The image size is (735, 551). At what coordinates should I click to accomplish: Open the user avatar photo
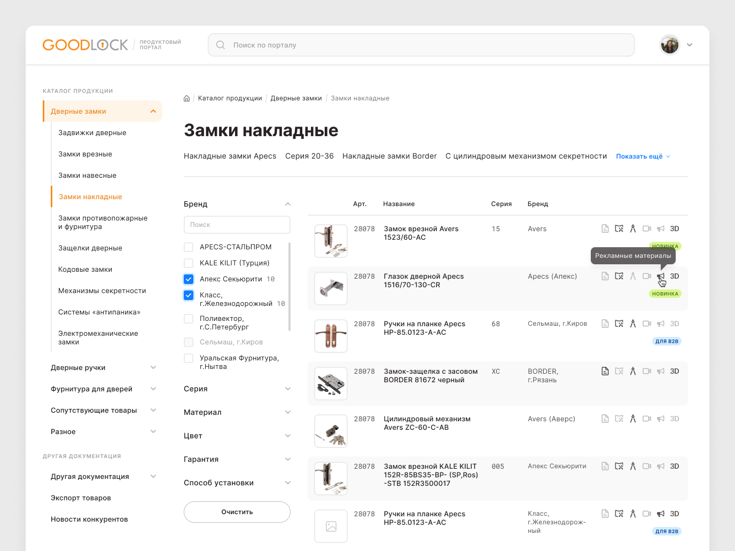pyautogui.click(x=669, y=45)
